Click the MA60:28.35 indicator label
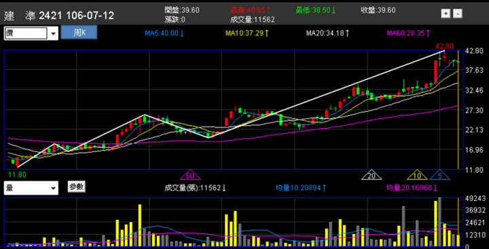Viewport: 489px width, 249px height. 409,33
